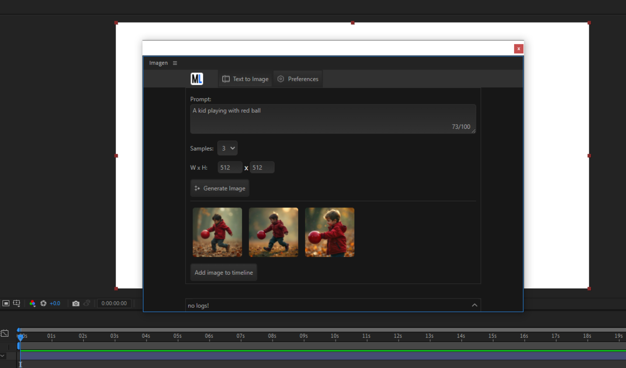Toggle the Transparency Grid/mask view icon
Viewport: 626px width, 368px height.
click(x=6, y=304)
